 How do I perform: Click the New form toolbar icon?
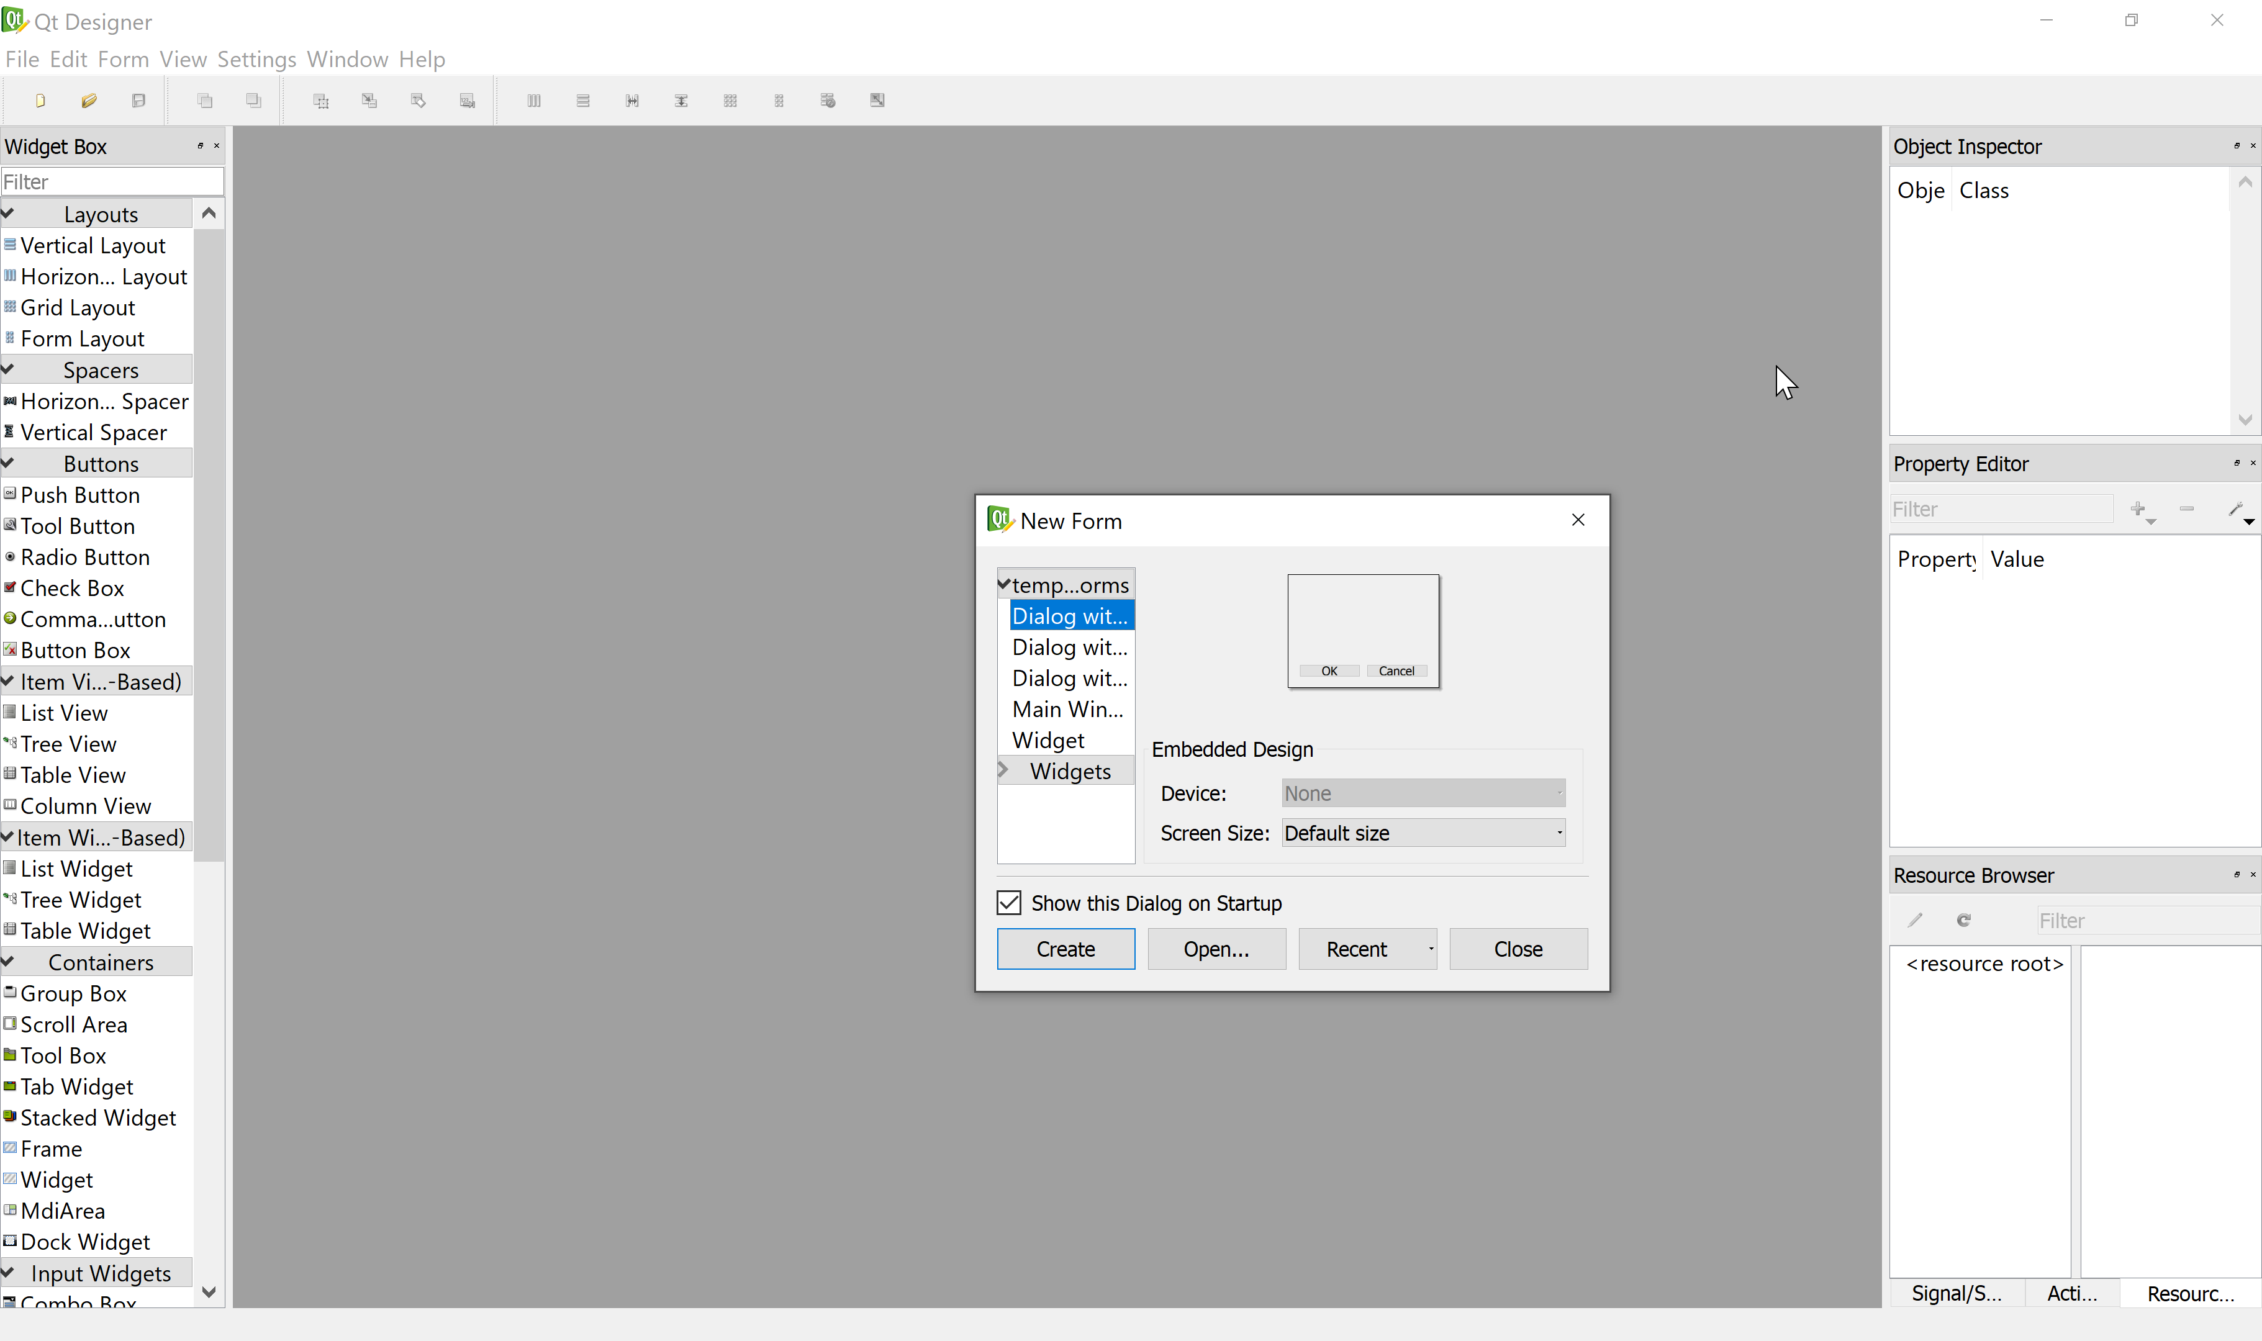click(x=40, y=101)
